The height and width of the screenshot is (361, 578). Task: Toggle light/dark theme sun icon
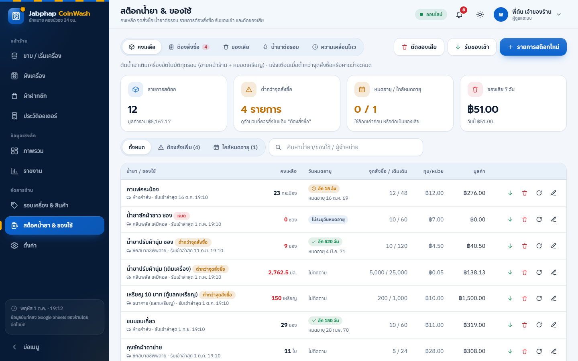[x=480, y=14]
